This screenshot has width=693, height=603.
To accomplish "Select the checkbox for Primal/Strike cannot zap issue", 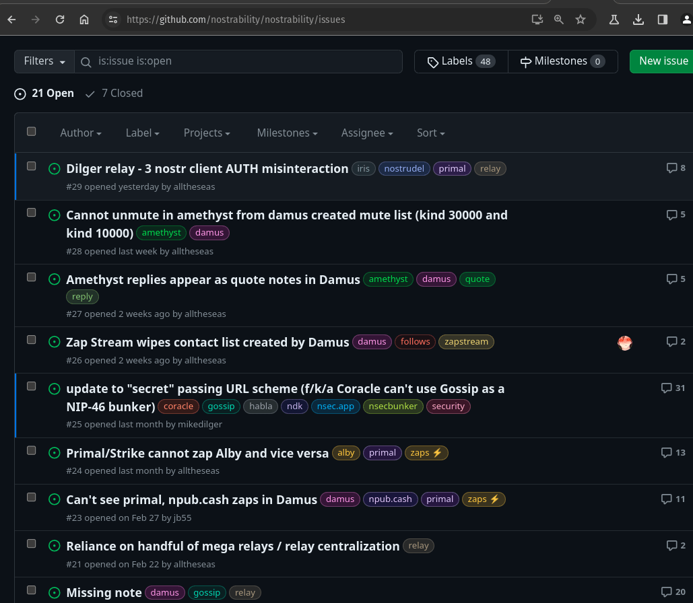I will [32, 451].
